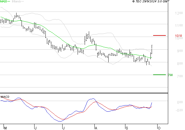Click the 800 price axis label

(180, 64)
